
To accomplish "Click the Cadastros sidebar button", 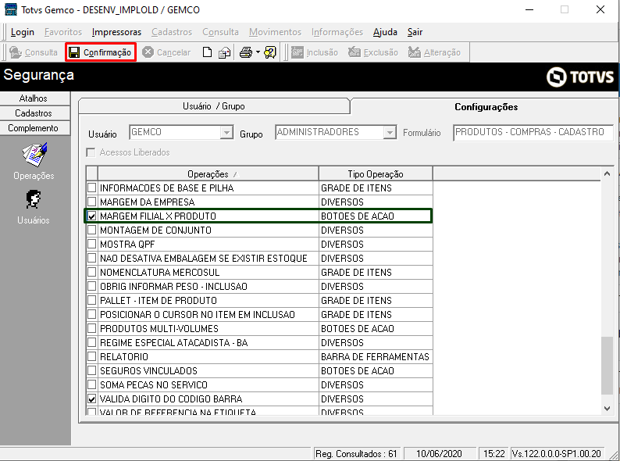I will tap(34, 113).
